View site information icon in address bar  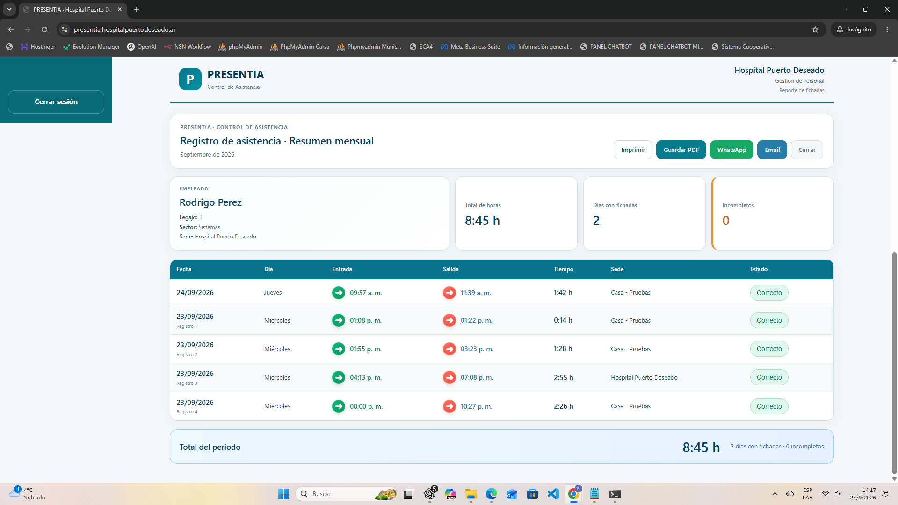tap(65, 29)
